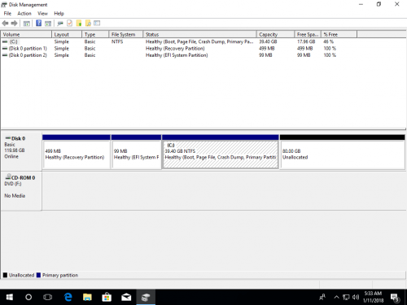Image resolution: width=407 pixels, height=305 pixels.
Task: Click the Properties checkmark page icon
Action: tap(70, 24)
